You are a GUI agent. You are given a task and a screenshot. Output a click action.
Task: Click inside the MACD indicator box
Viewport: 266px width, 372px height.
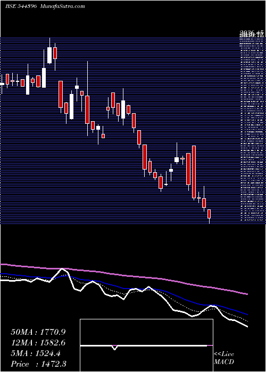146,345
